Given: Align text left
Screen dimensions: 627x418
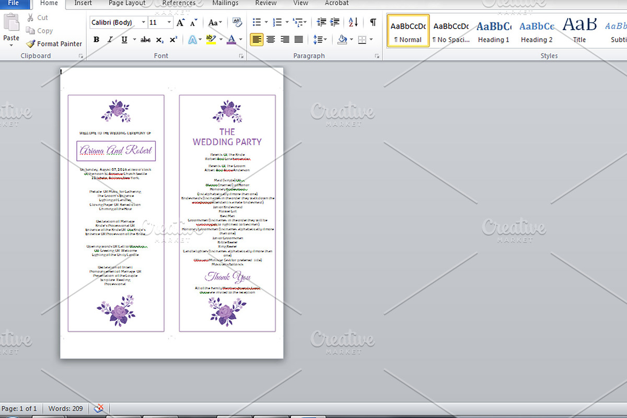Looking at the screenshot, I should (257, 40).
